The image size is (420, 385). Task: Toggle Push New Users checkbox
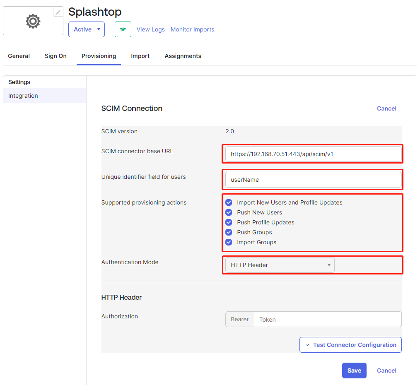tap(229, 212)
